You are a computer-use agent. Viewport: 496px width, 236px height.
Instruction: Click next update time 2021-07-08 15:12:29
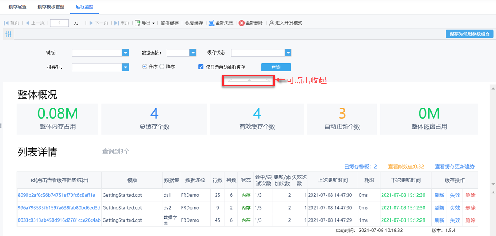click(x=403, y=220)
